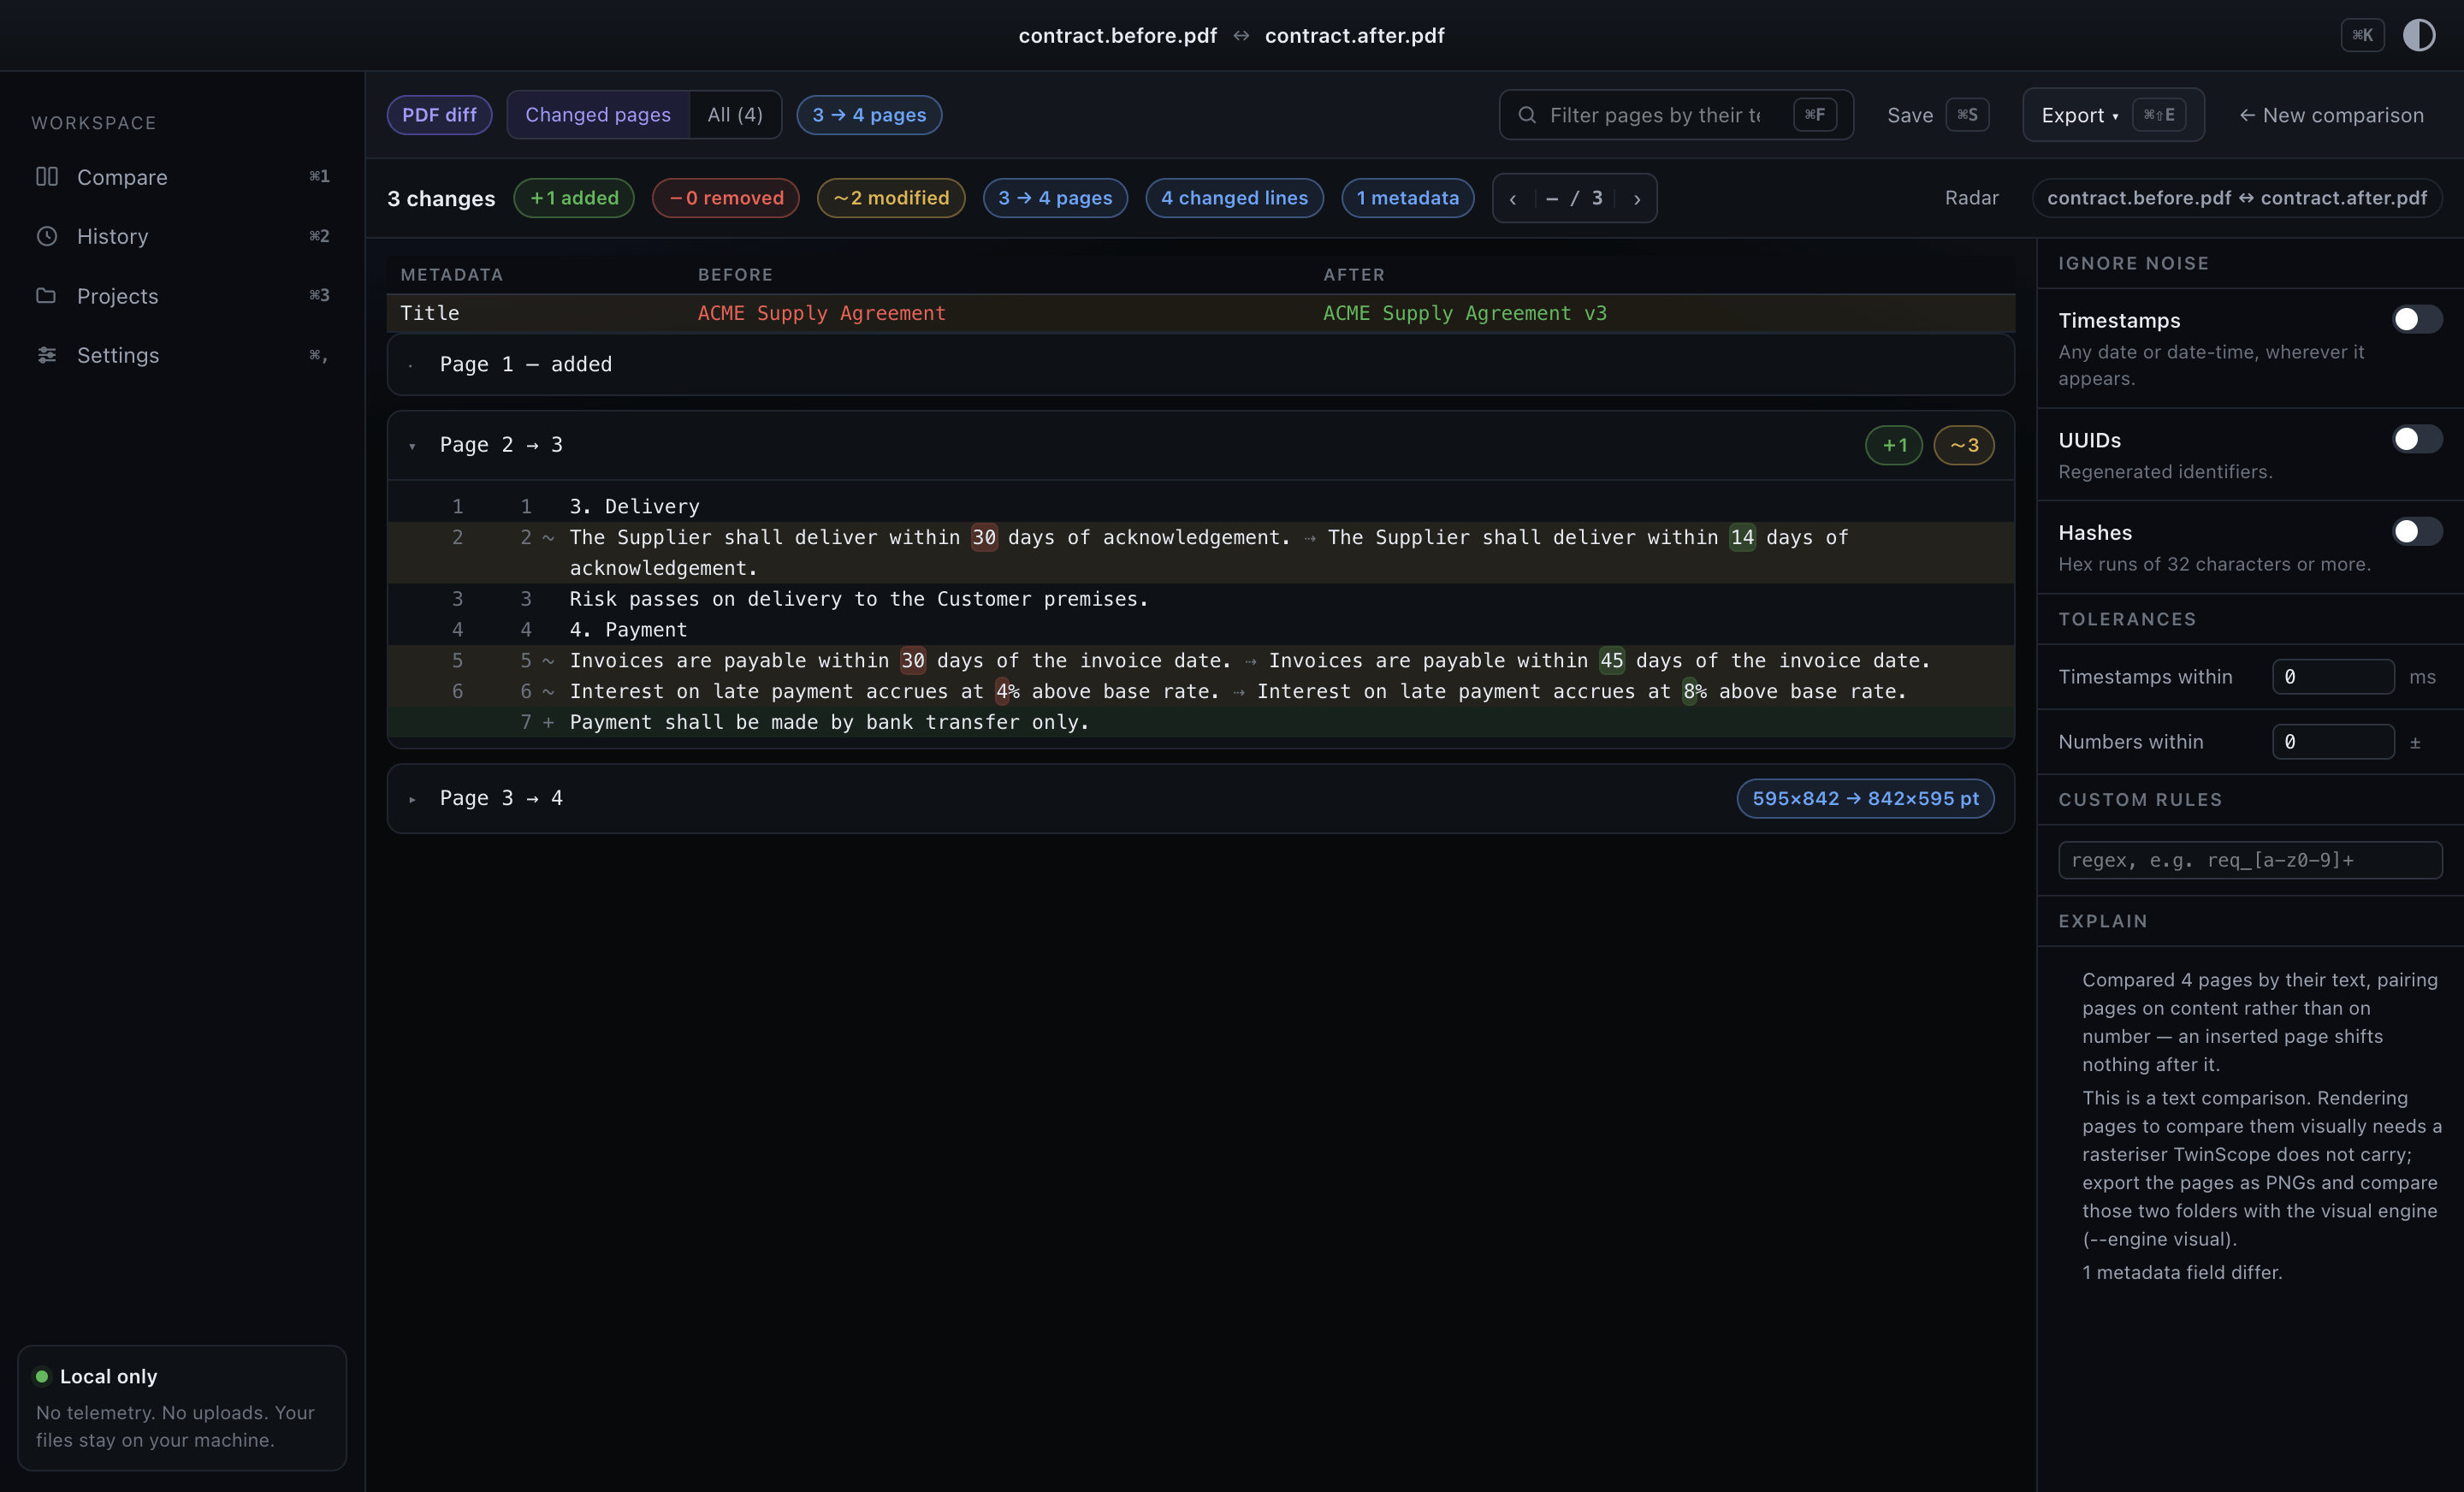Select the Title metadata row label
The image size is (2464, 1492).
point(430,313)
